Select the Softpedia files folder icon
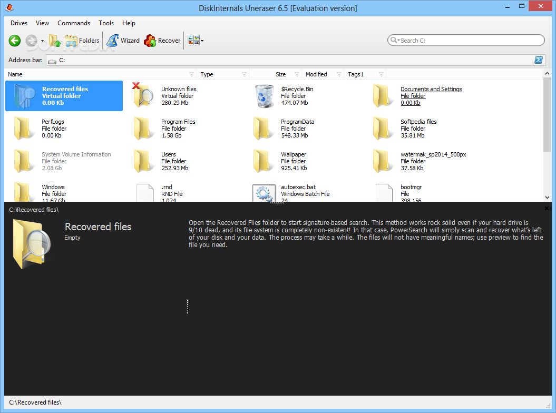 (383, 129)
